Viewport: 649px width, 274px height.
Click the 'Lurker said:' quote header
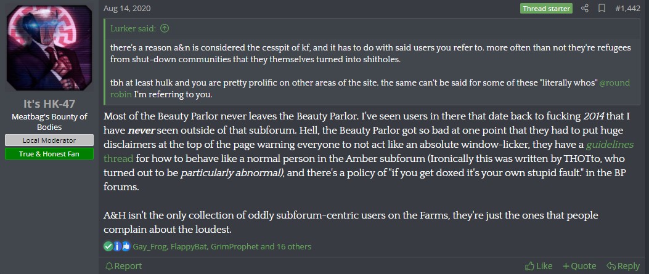(133, 28)
